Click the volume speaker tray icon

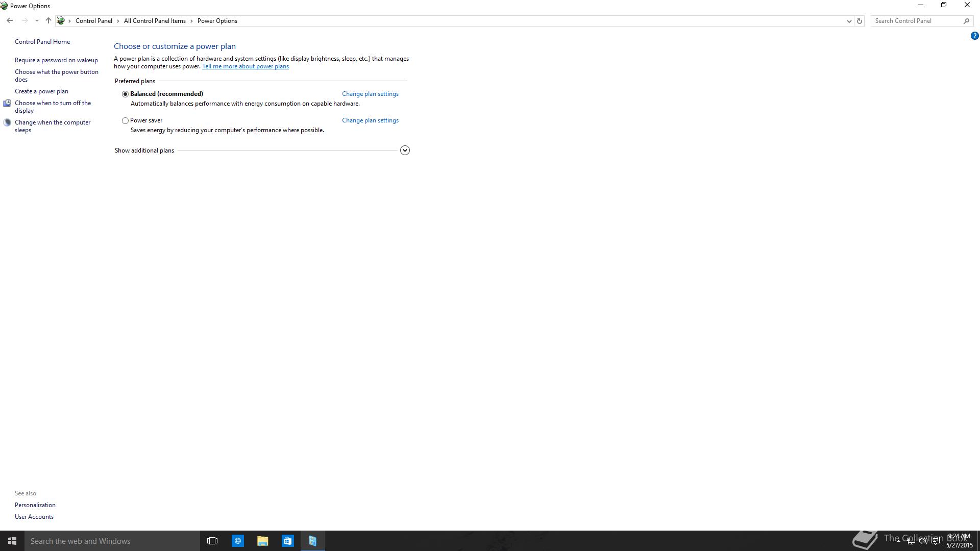(x=923, y=541)
